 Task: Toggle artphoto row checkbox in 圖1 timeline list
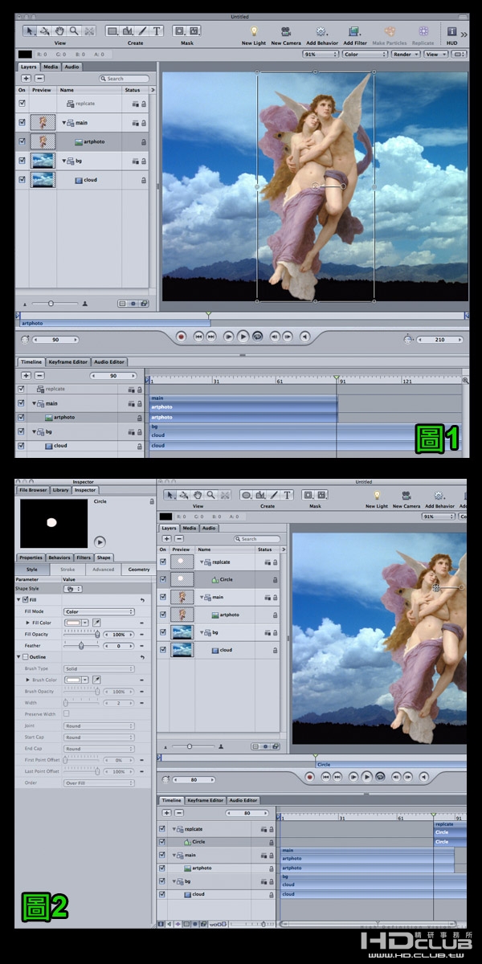tap(22, 418)
